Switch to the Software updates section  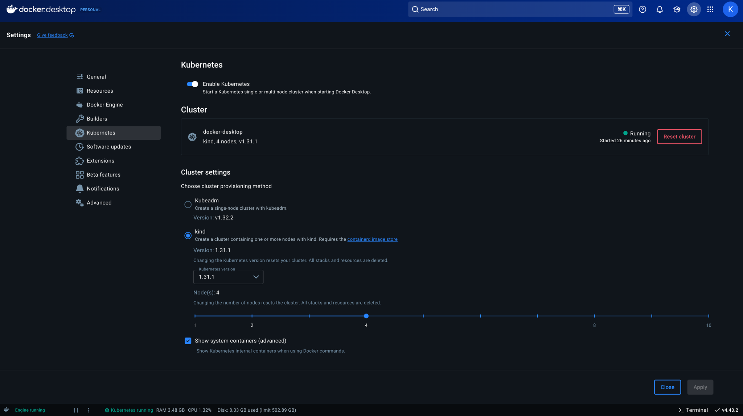pyautogui.click(x=114, y=147)
